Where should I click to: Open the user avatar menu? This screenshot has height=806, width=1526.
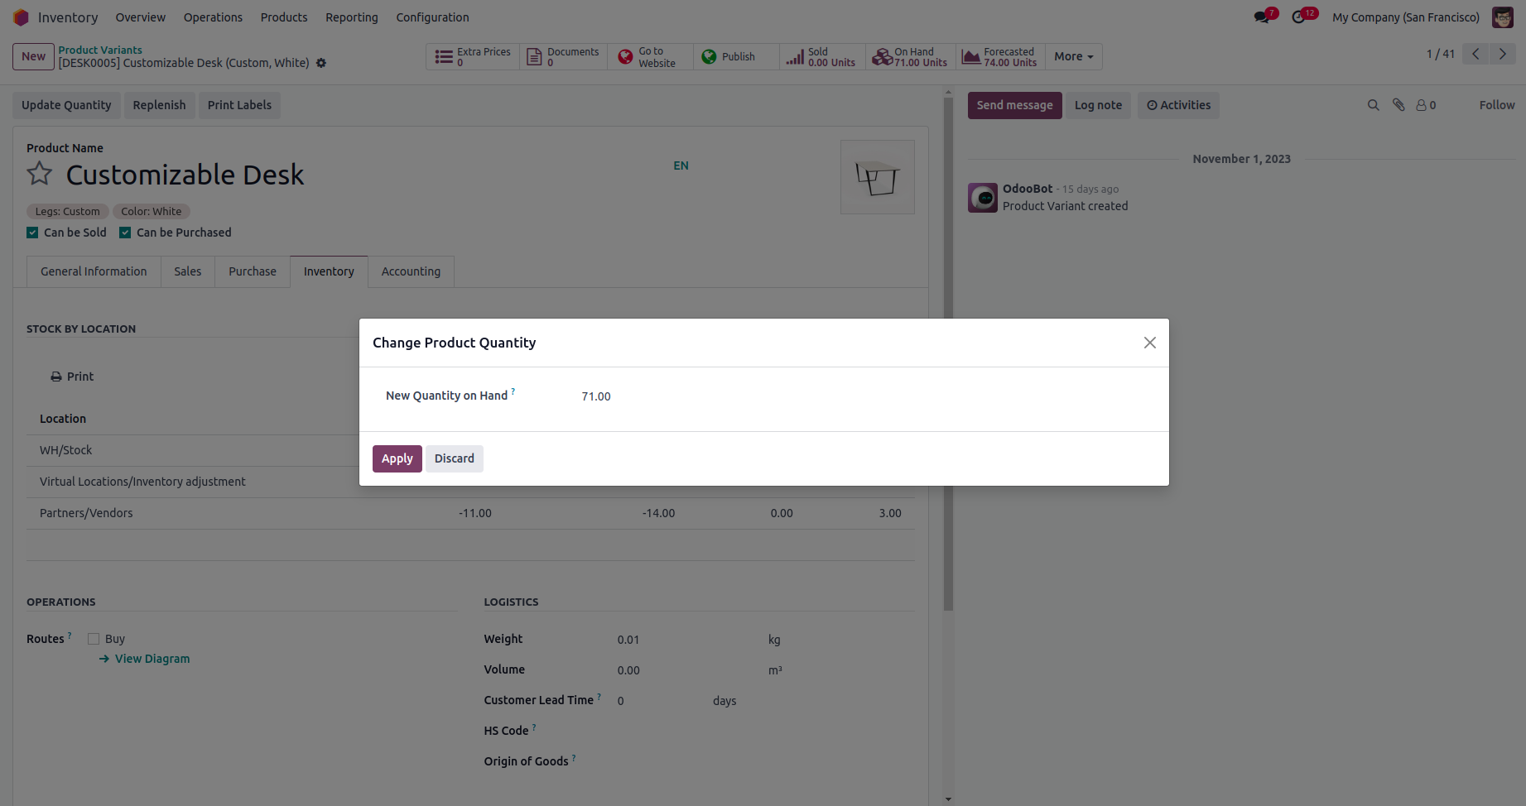(1503, 17)
